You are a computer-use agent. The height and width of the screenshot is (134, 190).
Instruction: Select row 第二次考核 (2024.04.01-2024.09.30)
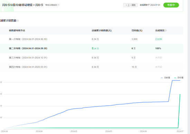pyautogui.click(x=92, y=48)
